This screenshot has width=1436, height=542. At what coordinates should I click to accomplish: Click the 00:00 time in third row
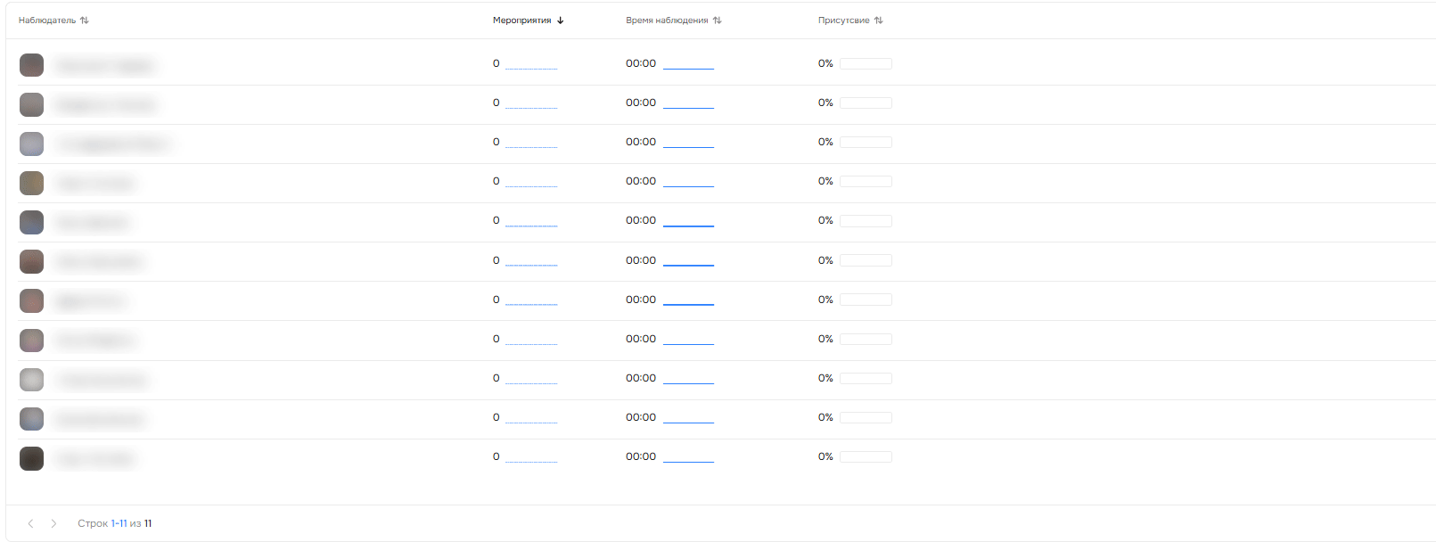tap(641, 142)
